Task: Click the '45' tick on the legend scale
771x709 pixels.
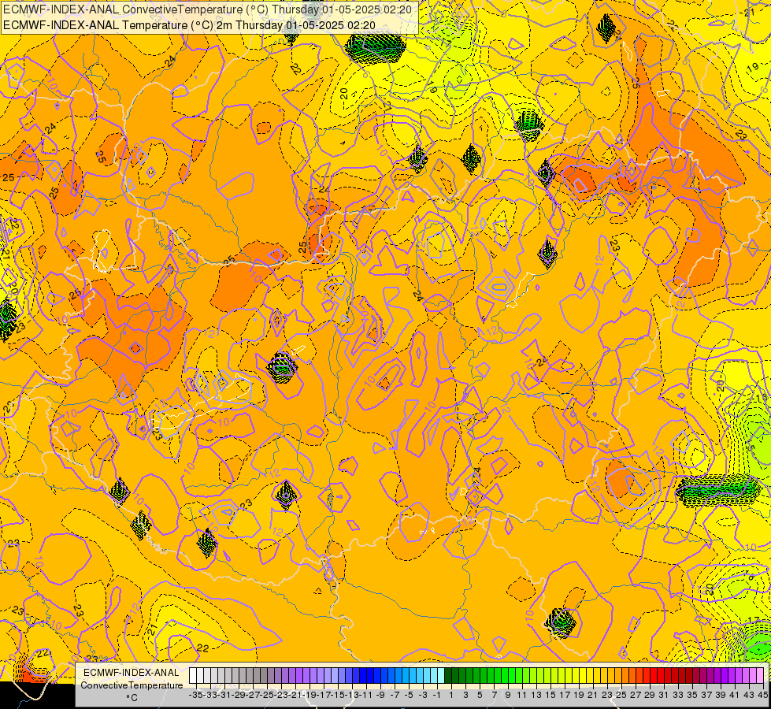Action: pos(762,696)
